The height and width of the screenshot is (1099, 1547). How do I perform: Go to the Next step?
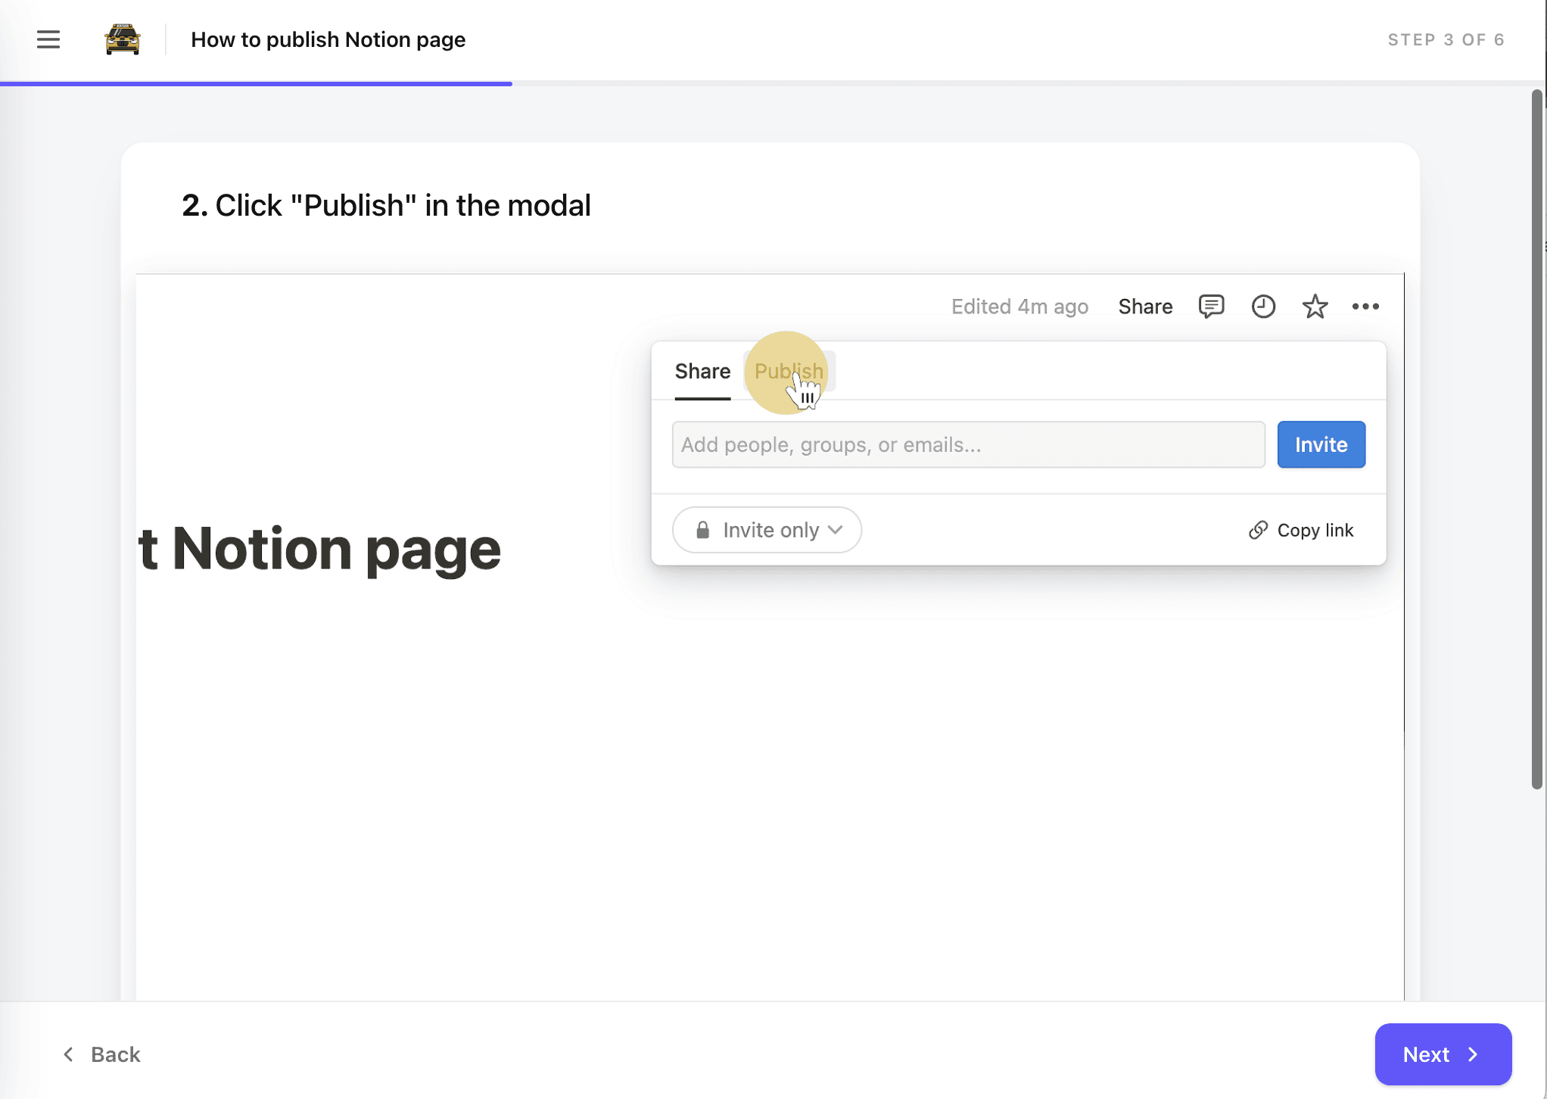pyautogui.click(x=1443, y=1054)
